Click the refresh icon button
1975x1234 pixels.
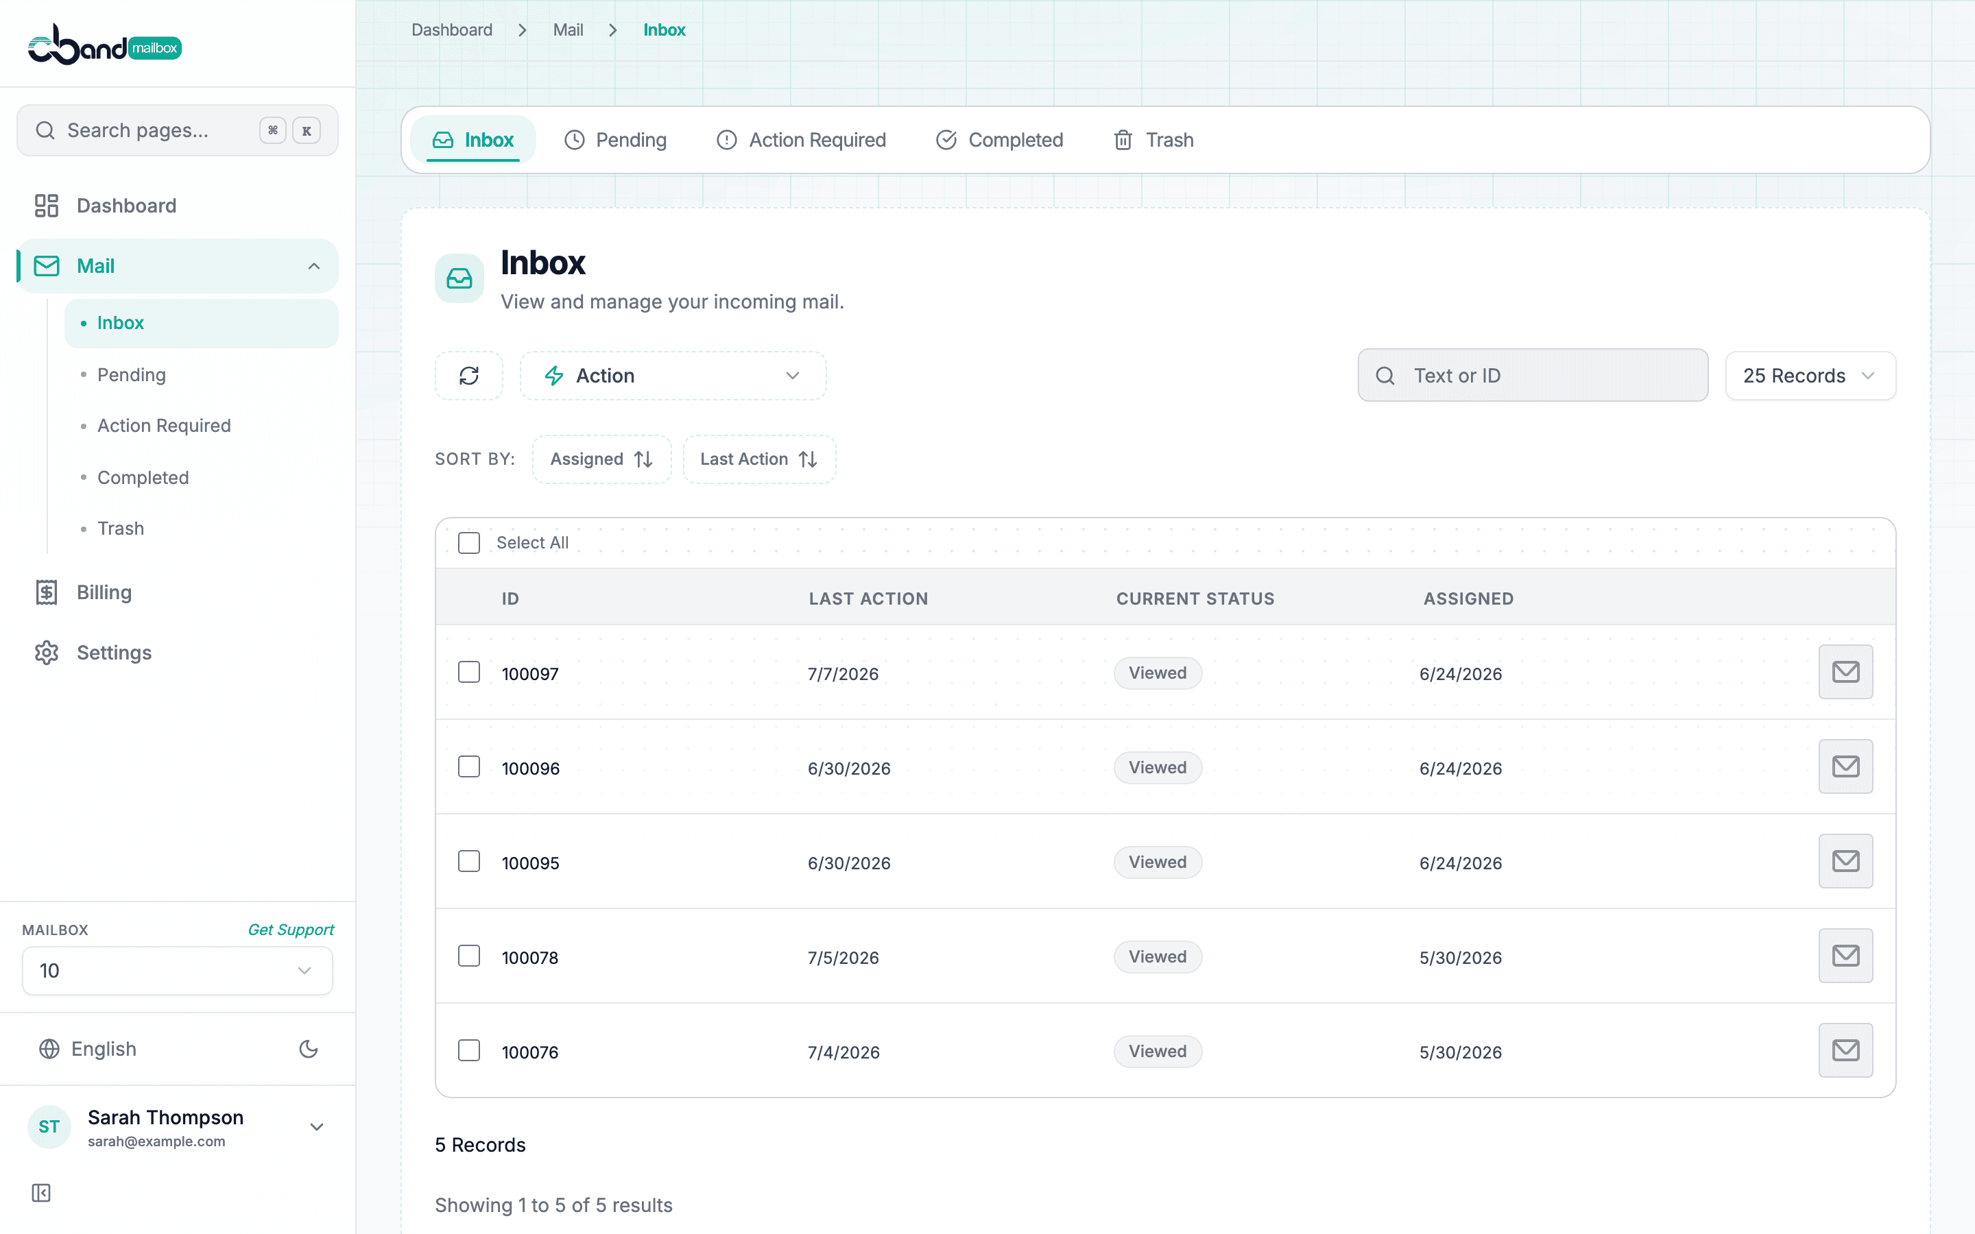[468, 376]
